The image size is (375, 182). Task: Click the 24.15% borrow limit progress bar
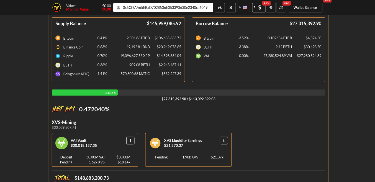click(188, 93)
